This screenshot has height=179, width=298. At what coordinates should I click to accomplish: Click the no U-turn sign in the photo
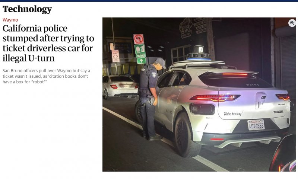(139, 39)
